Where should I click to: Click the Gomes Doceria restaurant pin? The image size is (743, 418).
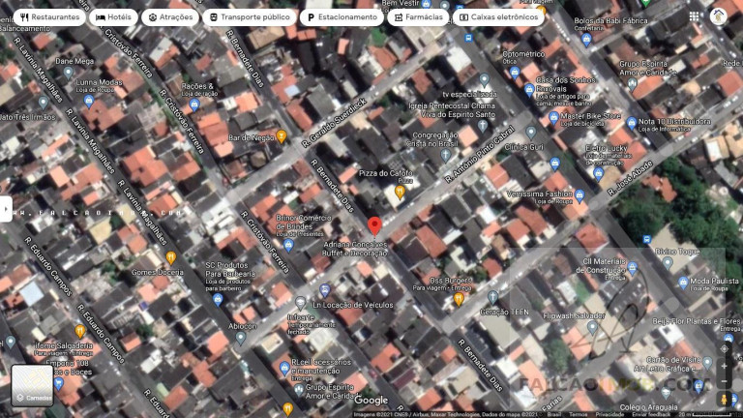171,257
